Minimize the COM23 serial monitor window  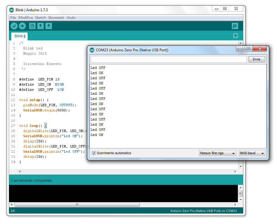[240, 49]
